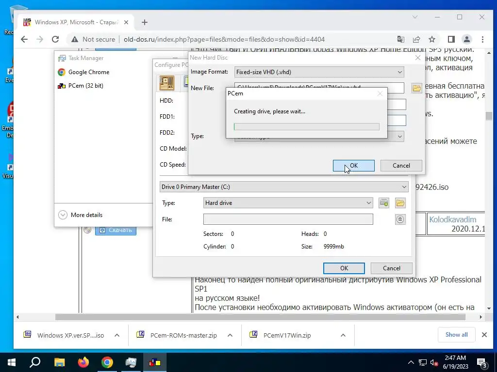497x372 pixels.
Task: Close the Windows XP browser tab
Action: click(126, 22)
